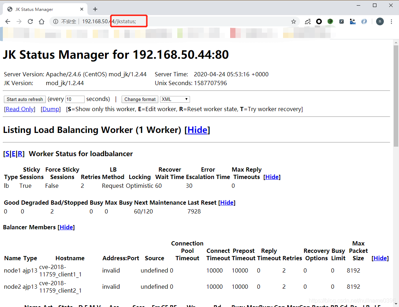
Task: Hide the Load Balancing Worker listing
Action: tap(197, 130)
